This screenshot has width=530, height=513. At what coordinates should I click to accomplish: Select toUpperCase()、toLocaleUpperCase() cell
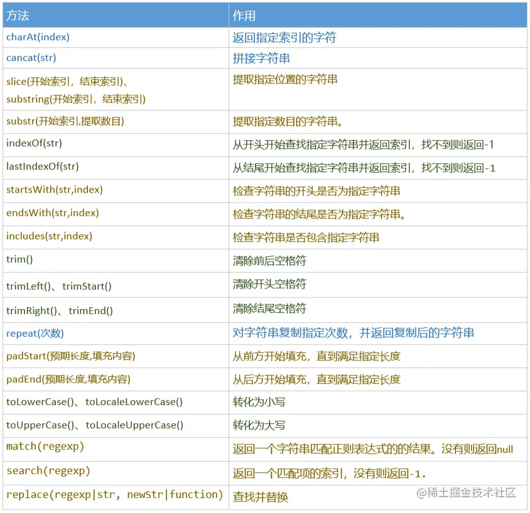[x=116, y=426]
